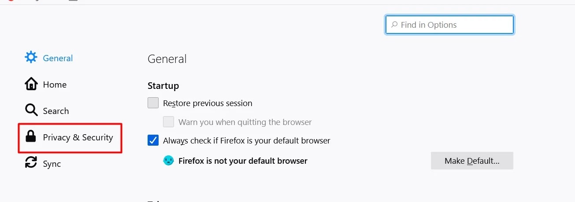Open the General category label
This screenshot has height=202, width=575.
click(58, 58)
